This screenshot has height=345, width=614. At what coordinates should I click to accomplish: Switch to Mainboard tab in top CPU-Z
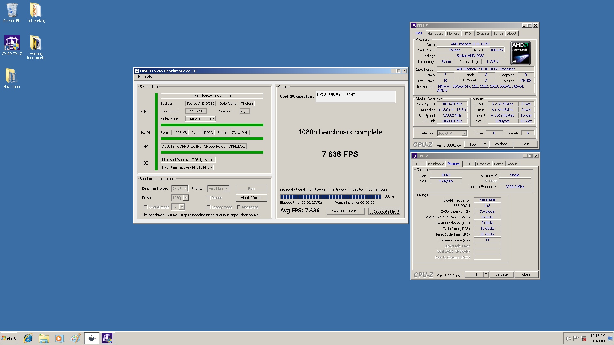click(435, 34)
